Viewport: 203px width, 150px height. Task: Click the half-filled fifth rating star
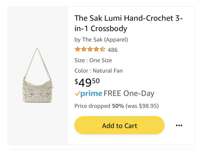(x=102, y=49)
